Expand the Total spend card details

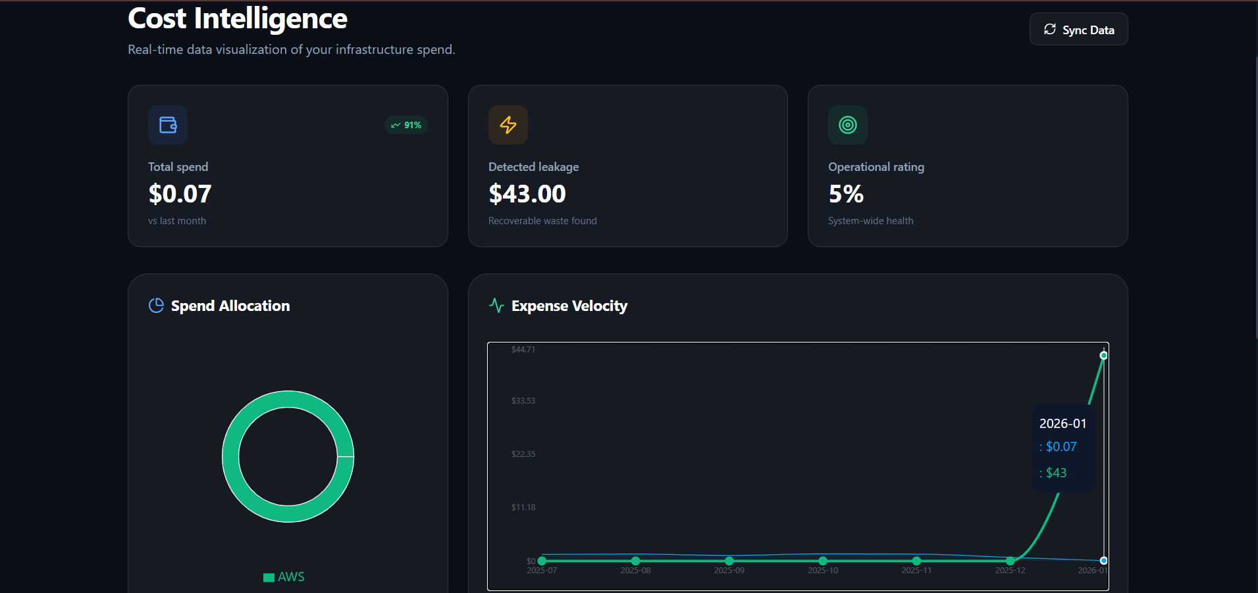click(288, 166)
